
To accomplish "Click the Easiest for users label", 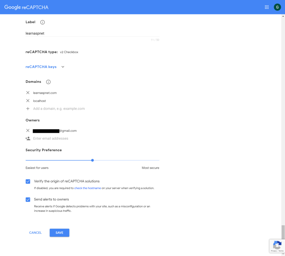I will tap(37, 168).
